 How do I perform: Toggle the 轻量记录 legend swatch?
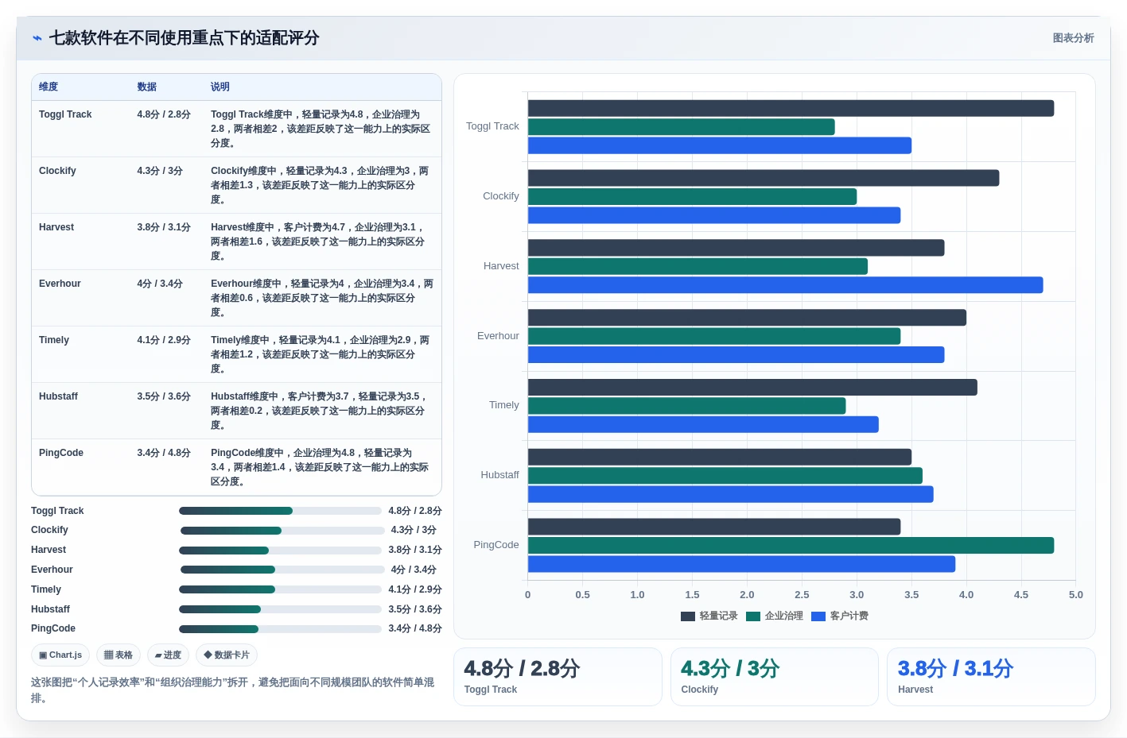pos(688,616)
